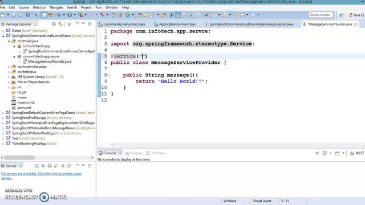Open the Refactor menu
Viewport: 365px width, 205px height.
click(x=39, y=7)
